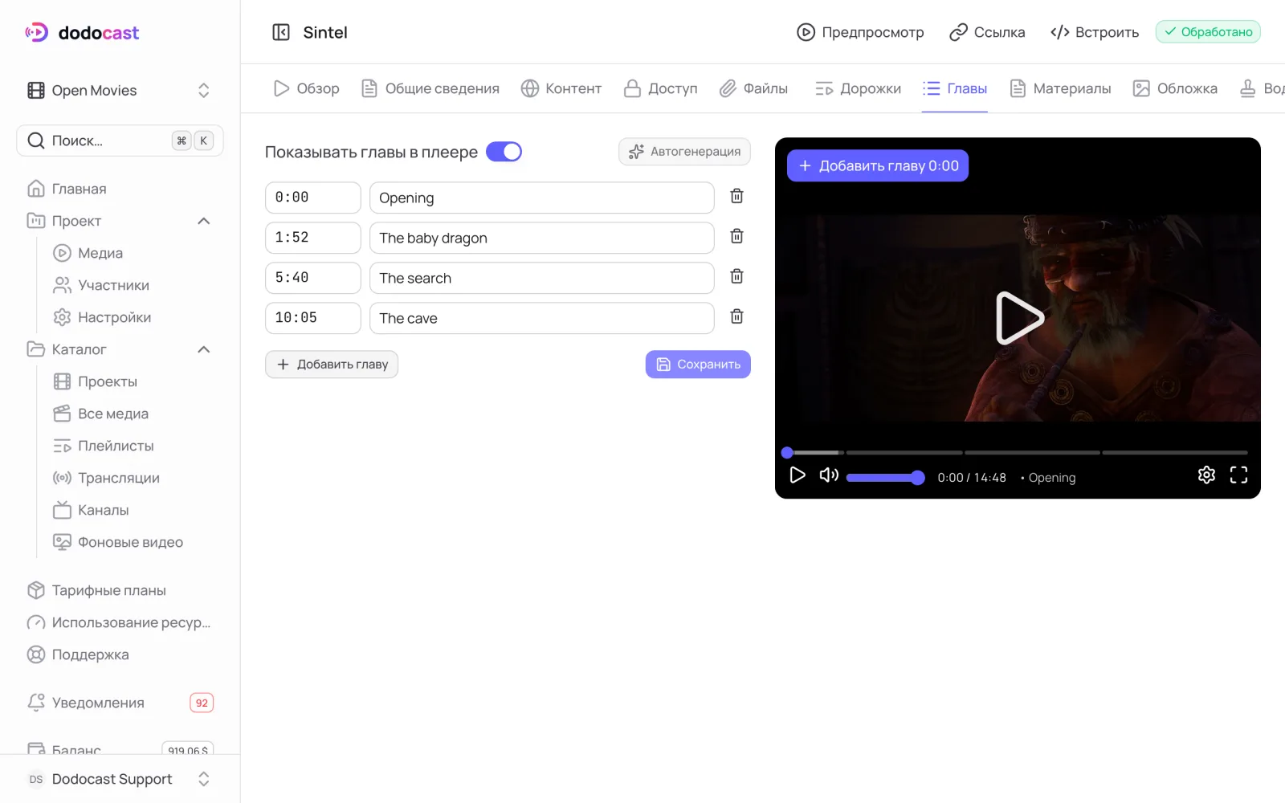The height and width of the screenshot is (803, 1285).
Task: Edit the 10:05 timestamp field
Action: click(x=312, y=318)
